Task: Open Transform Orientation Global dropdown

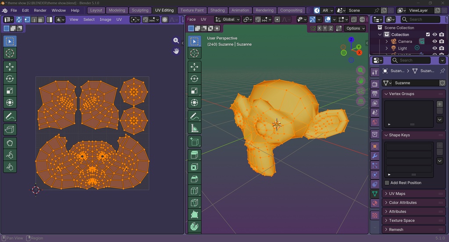Action: point(228,19)
